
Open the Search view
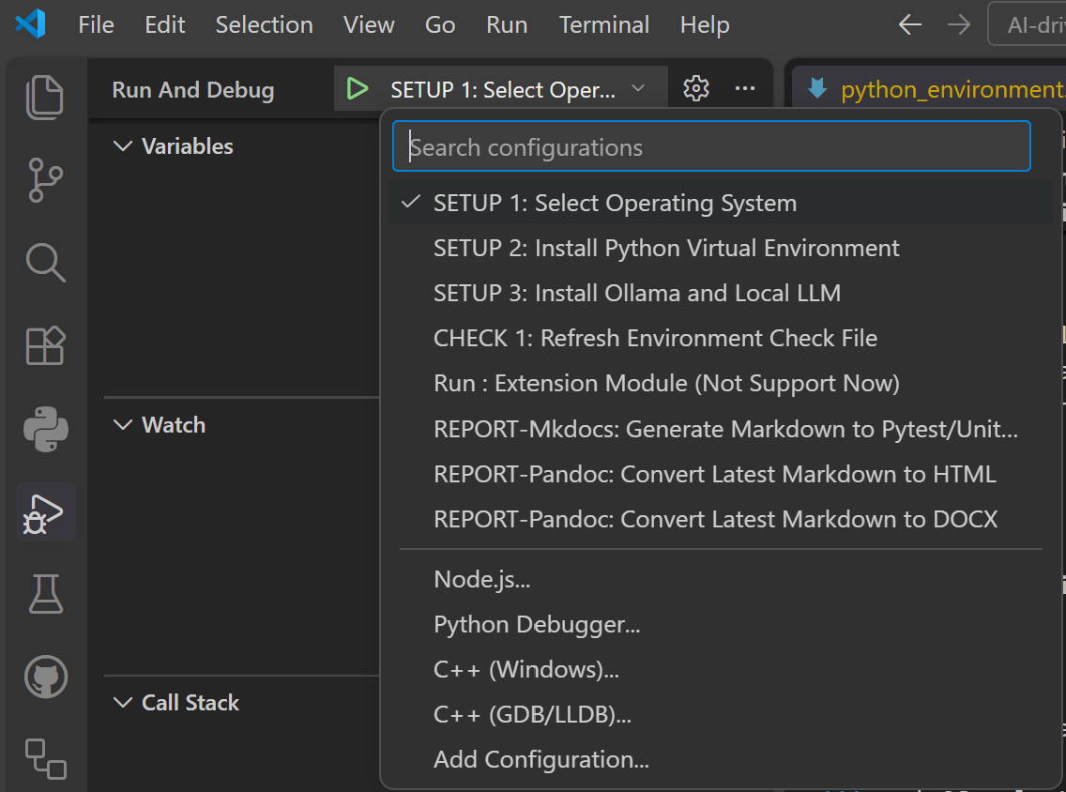click(x=46, y=263)
